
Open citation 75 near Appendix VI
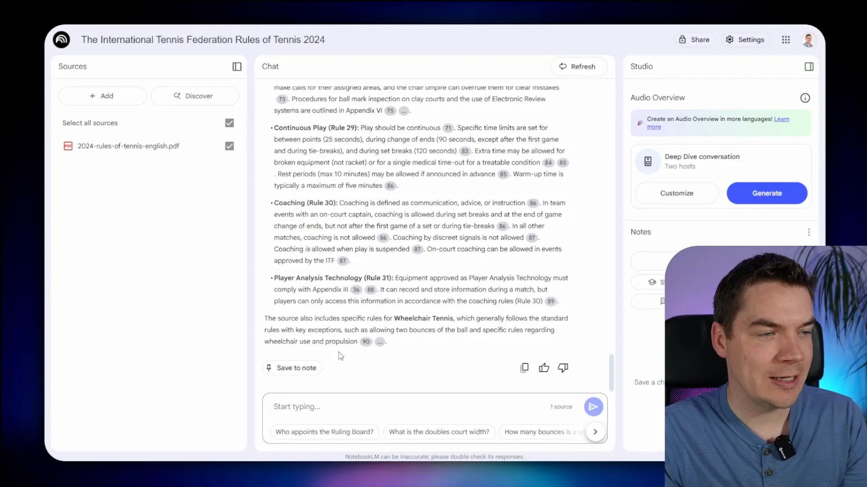[390, 111]
